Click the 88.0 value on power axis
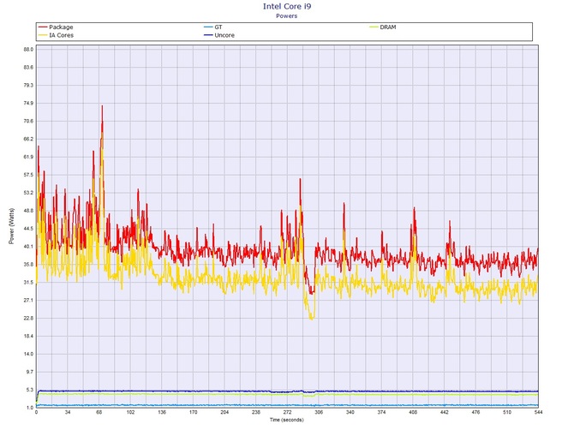Image resolution: width=574 pixels, height=430 pixels. coord(29,50)
